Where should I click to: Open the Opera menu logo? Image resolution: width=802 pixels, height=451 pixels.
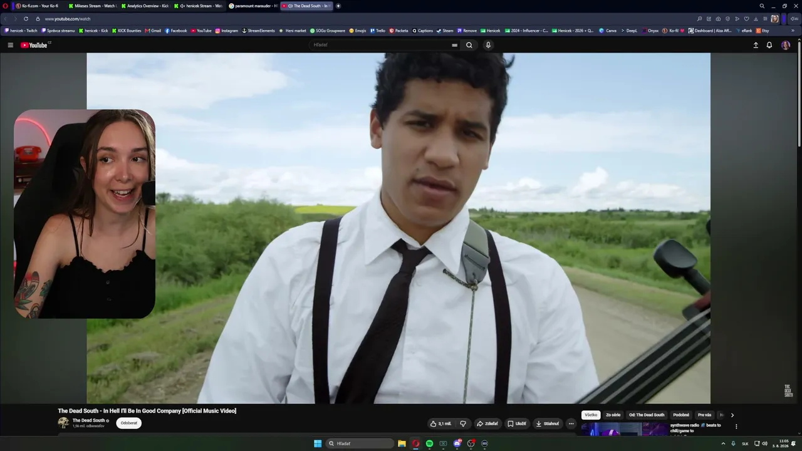[6, 6]
